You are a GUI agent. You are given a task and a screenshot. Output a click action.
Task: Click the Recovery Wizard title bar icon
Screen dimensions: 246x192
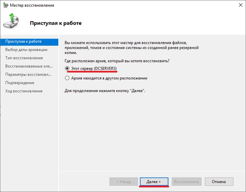(x=6, y=5)
